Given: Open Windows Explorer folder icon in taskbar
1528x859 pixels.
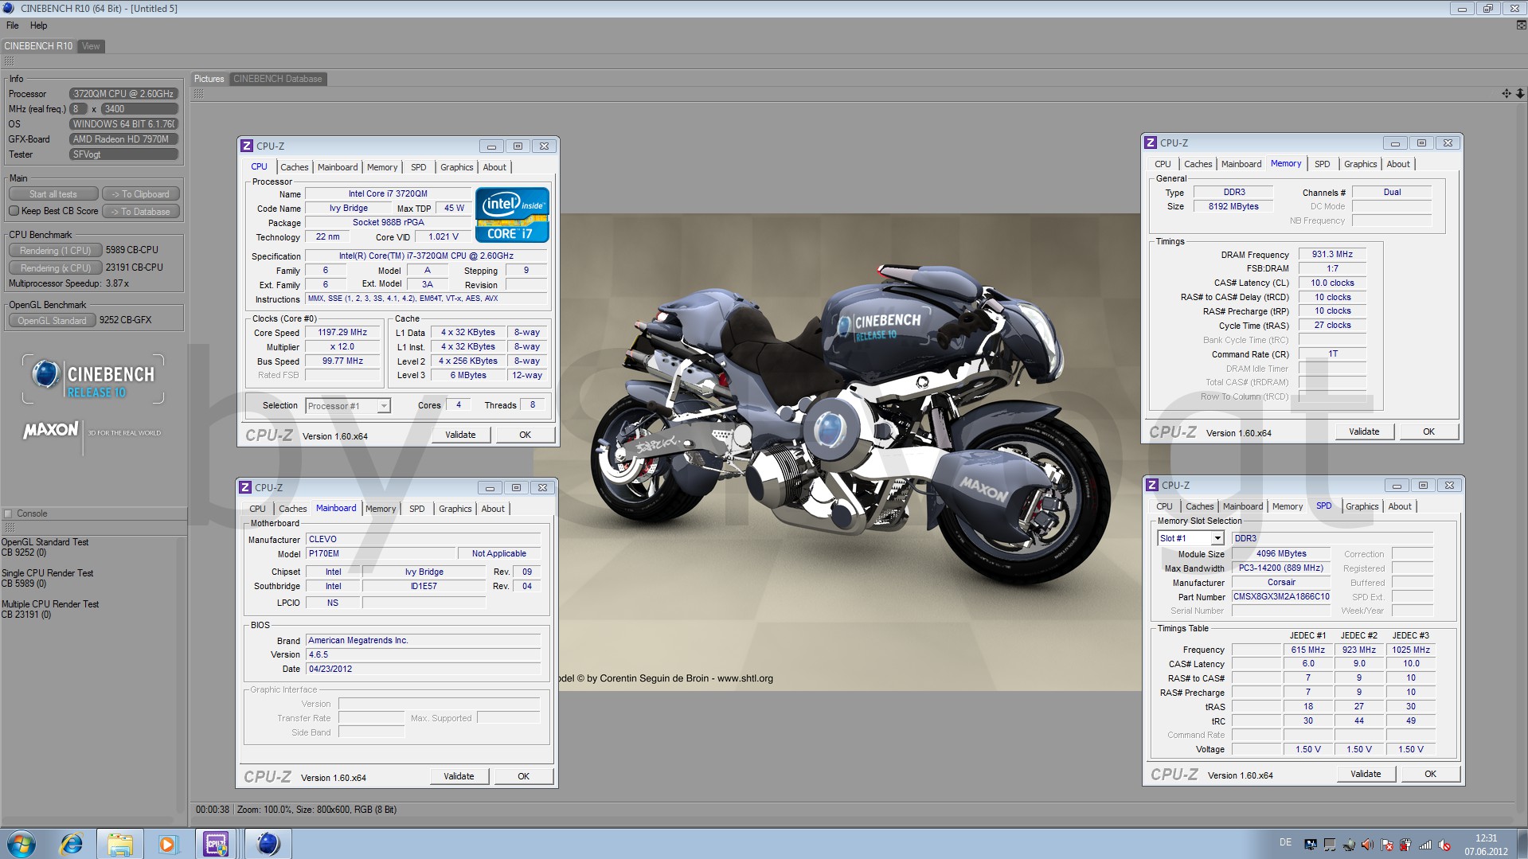Looking at the screenshot, I should [120, 844].
